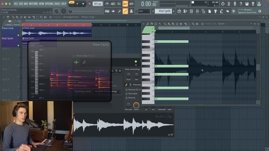Click the main pitch knob
Screen dimensions: 269x151
tap(63, 11)
